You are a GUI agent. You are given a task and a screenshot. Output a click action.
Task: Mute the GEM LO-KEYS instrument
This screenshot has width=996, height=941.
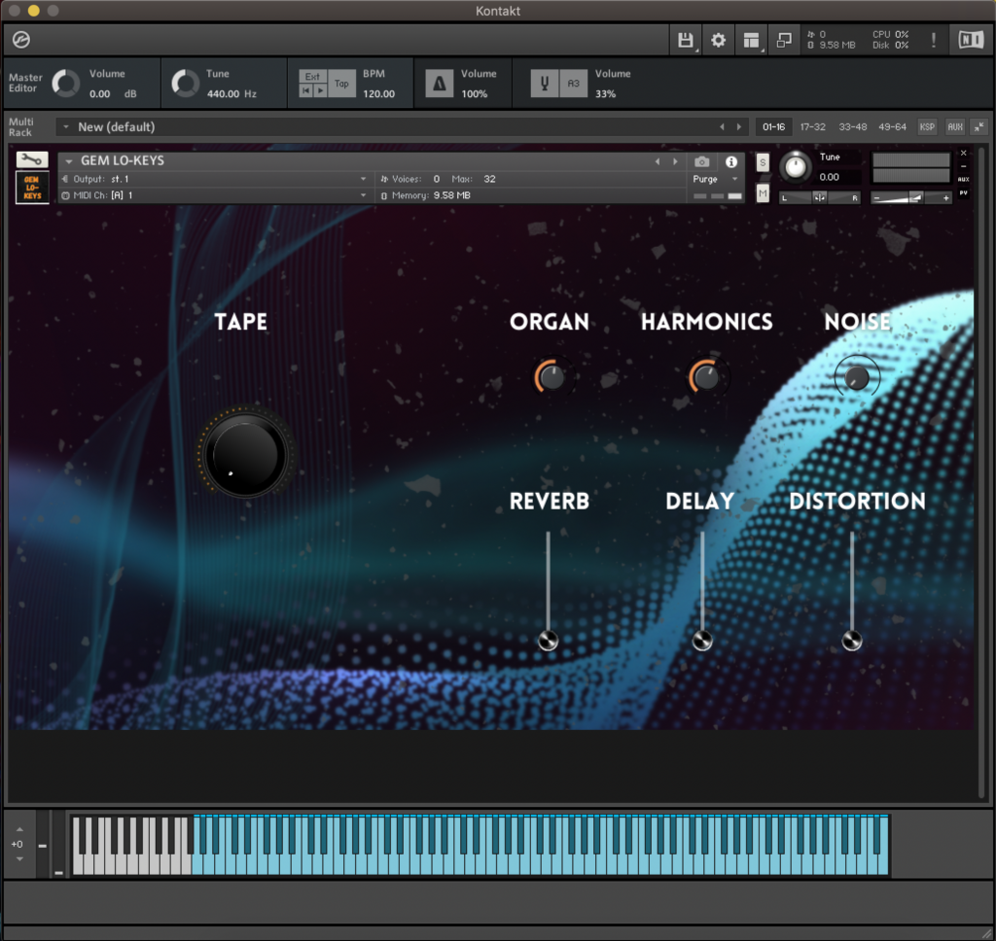click(x=763, y=193)
